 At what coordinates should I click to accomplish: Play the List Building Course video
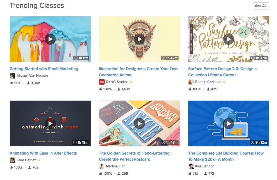point(228,124)
